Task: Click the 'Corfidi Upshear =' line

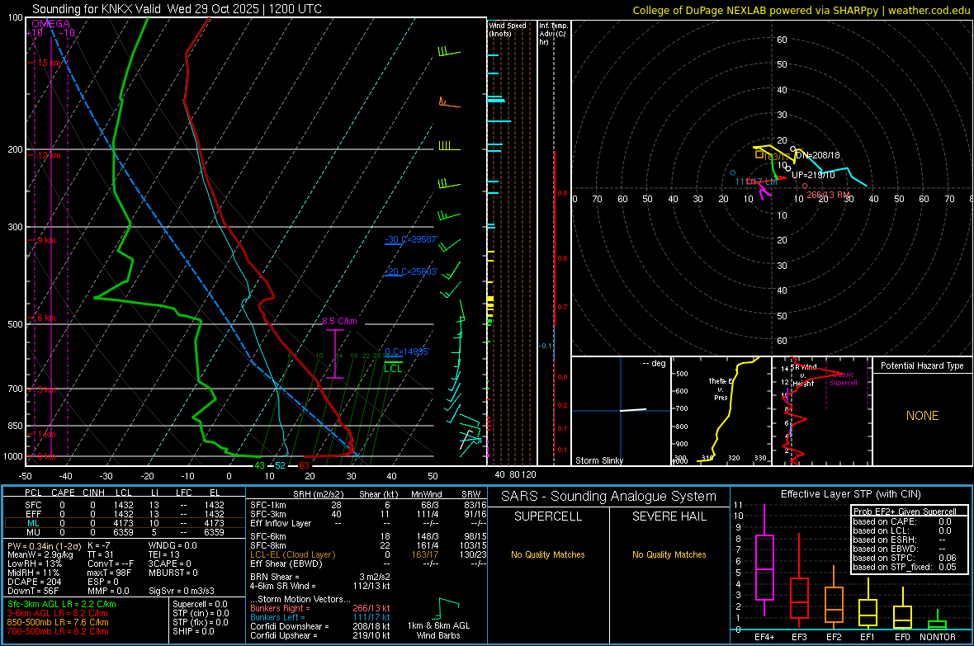Action: coord(320,635)
